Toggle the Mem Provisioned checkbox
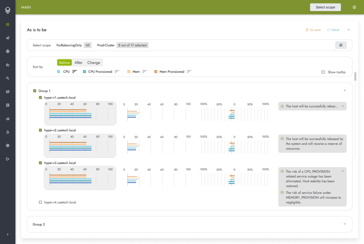 [156, 72]
